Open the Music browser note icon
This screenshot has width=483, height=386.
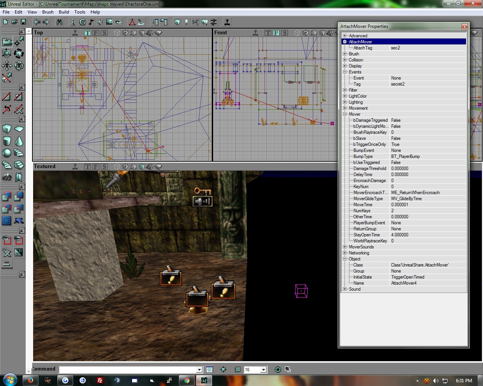(91, 22)
